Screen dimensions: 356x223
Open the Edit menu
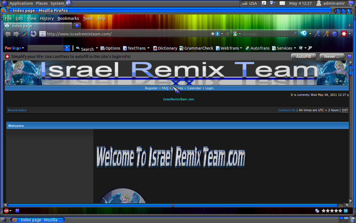pyautogui.click(x=19, y=18)
